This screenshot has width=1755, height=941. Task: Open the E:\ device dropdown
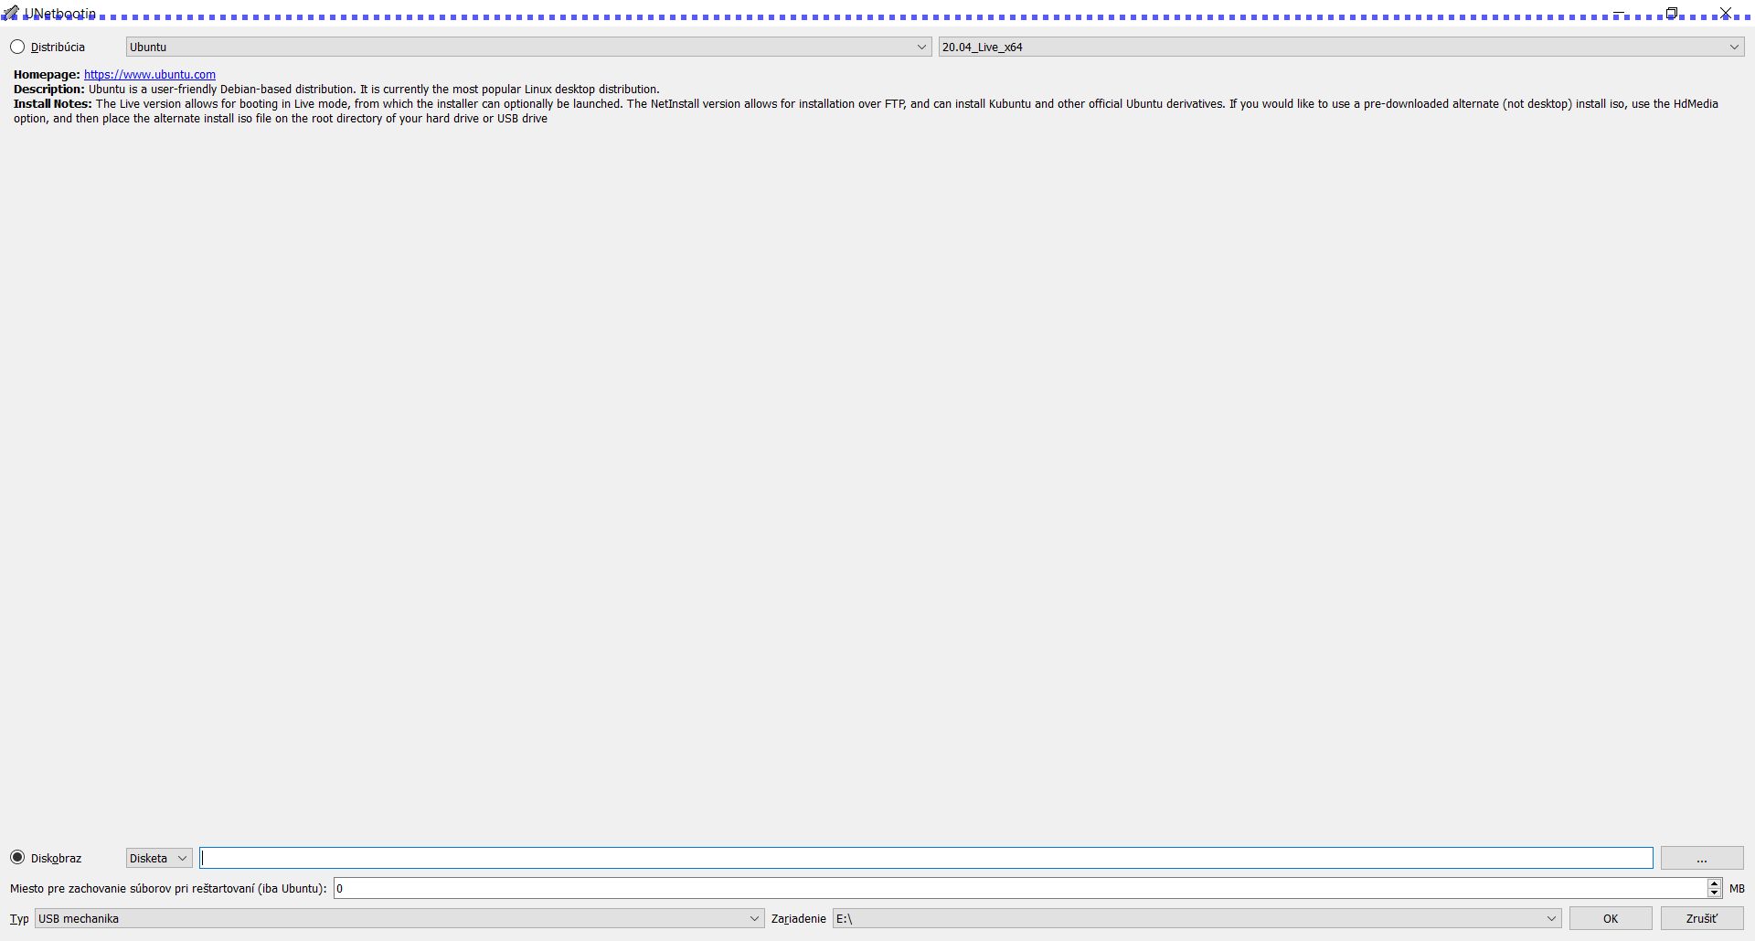[1197, 918]
